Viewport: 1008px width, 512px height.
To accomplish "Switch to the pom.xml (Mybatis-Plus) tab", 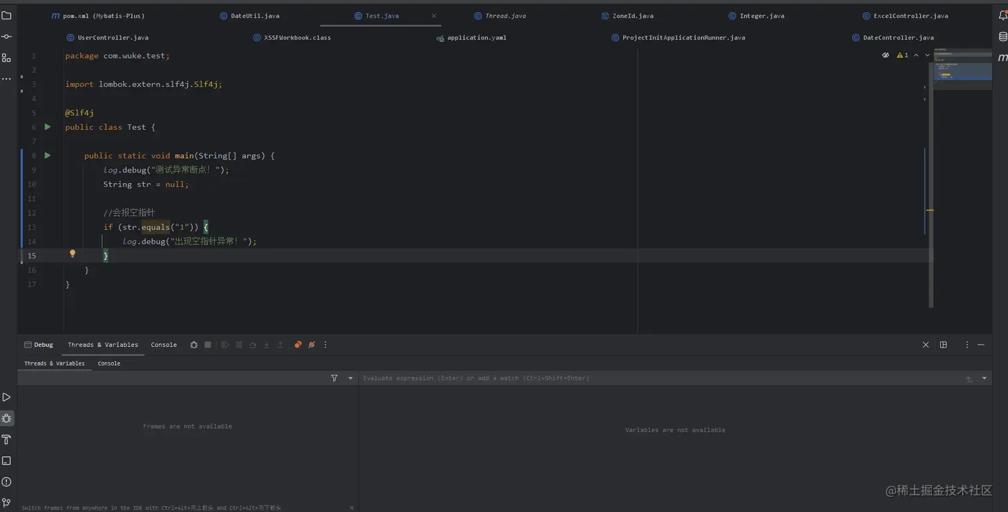I will point(98,16).
